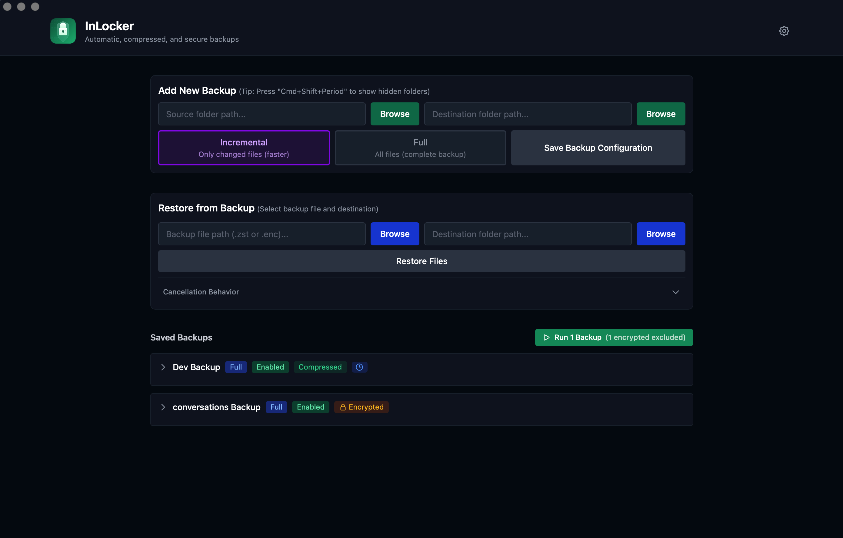The image size is (843, 538).
Task: Click the Compressed badge on Dev Backup
Action: pos(320,367)
